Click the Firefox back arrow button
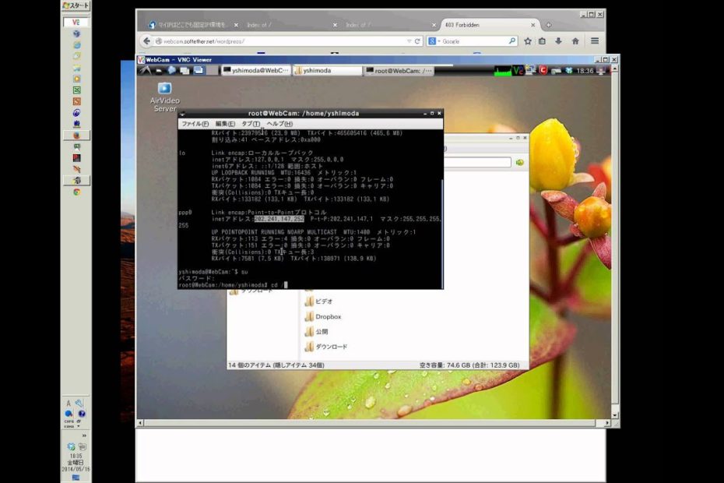Viewport: 724px width, 483px height. point(146,41)
